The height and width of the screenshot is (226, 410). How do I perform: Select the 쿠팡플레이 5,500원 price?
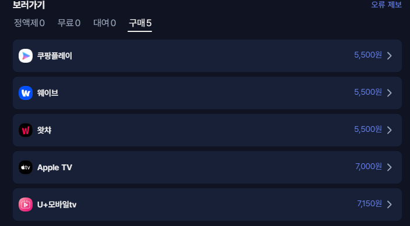[368, 55]
